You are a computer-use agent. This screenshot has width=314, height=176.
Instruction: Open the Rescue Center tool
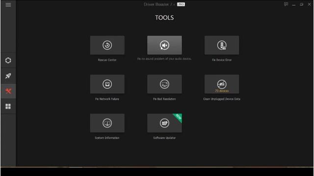[107, 45]
